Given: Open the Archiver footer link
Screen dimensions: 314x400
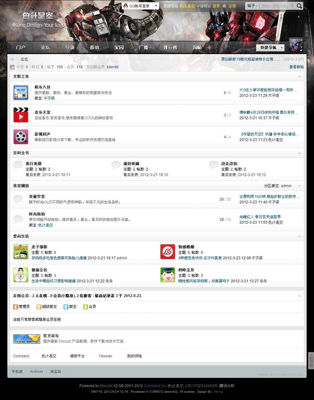Looking at the screenshot, I should coord(36,372).
